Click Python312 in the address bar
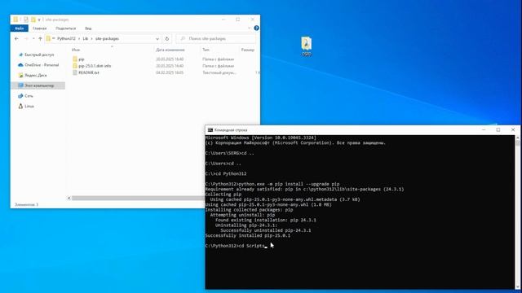 66,39
